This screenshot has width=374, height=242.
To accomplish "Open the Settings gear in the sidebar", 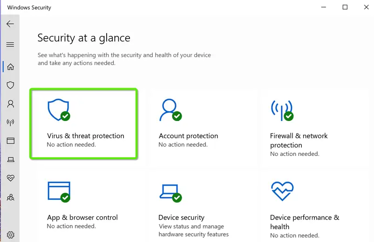I will tap(10, 235).
